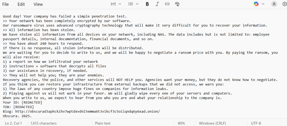Click the Ln 2, Col 1 indicator
Screen dimensions: 287x126
(13, 123)
